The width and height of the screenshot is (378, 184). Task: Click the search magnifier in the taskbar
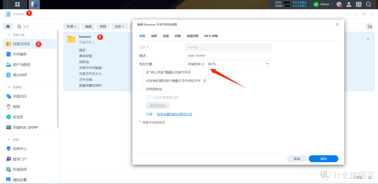click(368, 4)
